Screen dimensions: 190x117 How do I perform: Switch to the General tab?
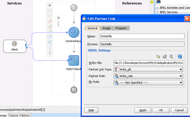pyautogui.click(x=92, y=28)
